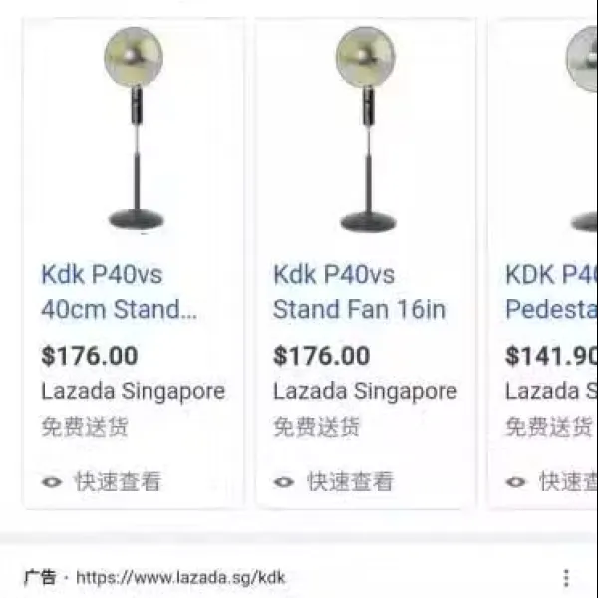Click the $176.00 price on first card
Image resolution: width=598 pixels, height=598 pixels.
click(x=90, y=356)
